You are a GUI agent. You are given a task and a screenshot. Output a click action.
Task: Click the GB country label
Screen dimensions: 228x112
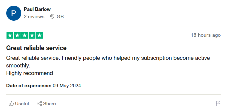(x=60, y=17)
